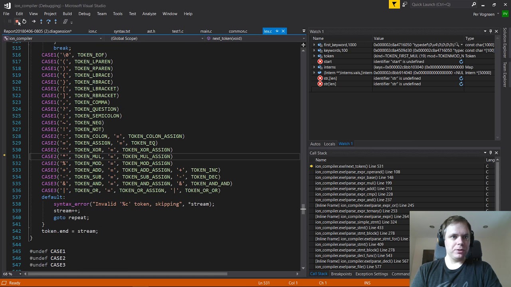Click the Quick Launch search magnifier icon

point(474,4)
